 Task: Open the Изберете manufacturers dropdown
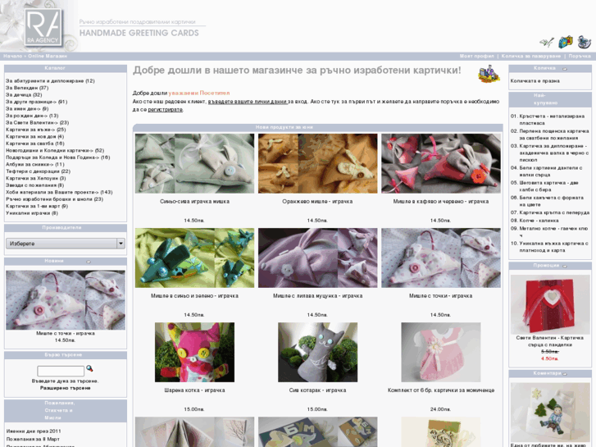coord(65,244)
